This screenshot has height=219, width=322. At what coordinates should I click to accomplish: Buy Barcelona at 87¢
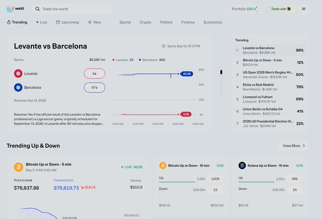(94, 88)
